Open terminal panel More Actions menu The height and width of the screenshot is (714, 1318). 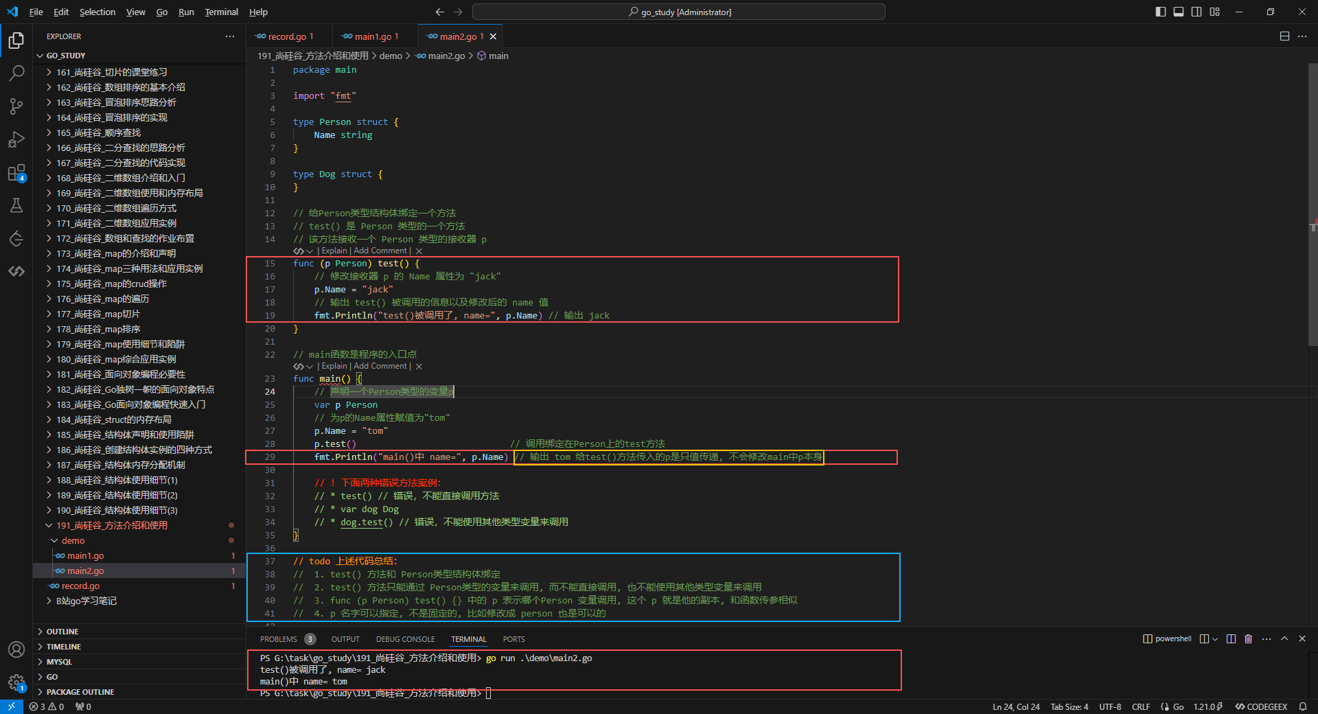[x=1267, y=638]
